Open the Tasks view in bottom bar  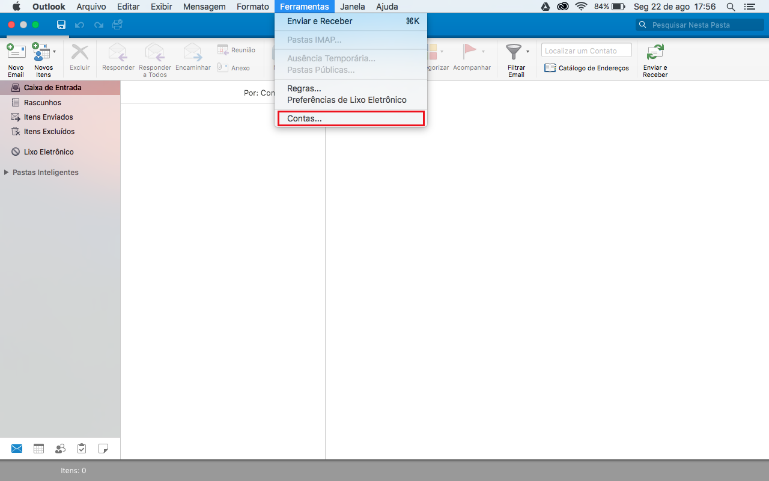point(82,449)
